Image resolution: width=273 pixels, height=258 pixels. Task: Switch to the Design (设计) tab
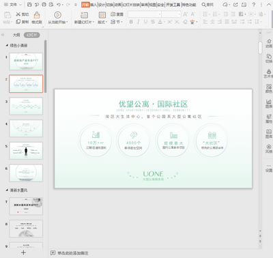[102, 5]
